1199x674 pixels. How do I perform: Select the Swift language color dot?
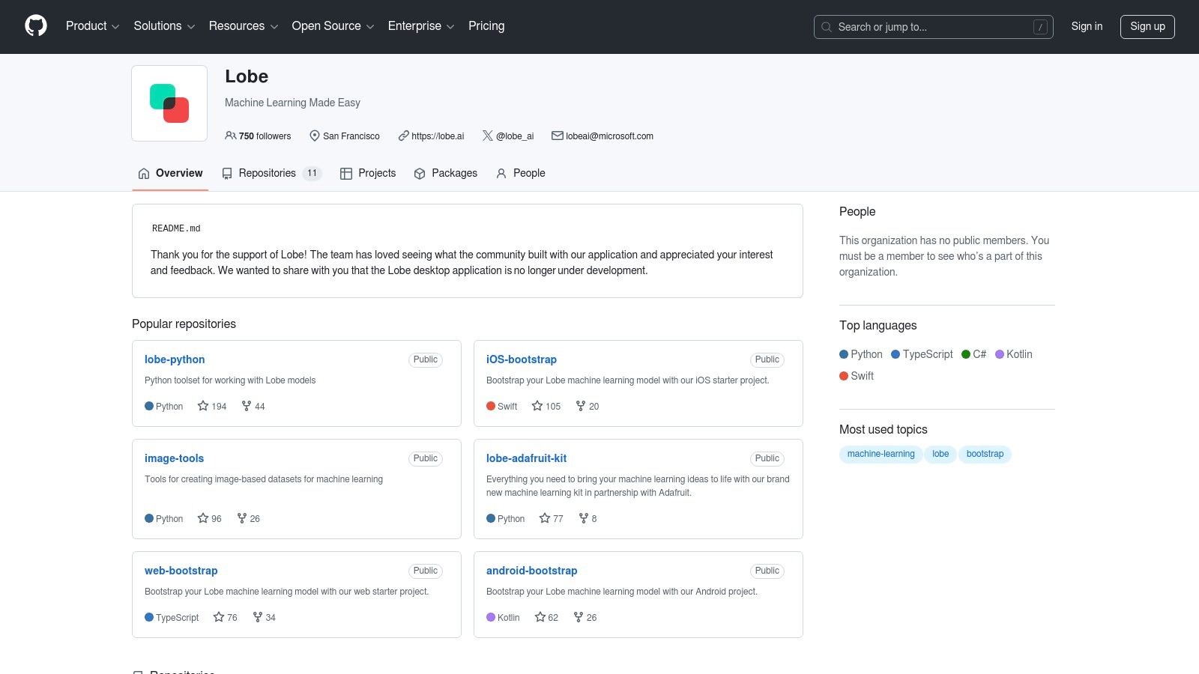pos(844,376)
